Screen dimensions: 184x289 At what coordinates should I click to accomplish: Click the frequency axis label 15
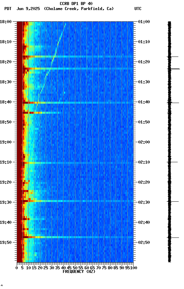tap(34, 268)
